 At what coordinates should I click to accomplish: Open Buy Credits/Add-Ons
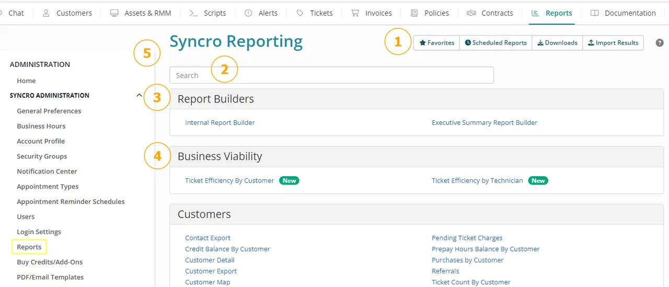click(50, 262)
